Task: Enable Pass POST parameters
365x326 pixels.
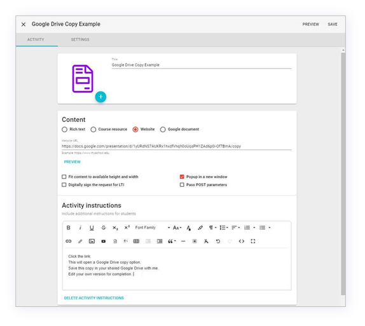Action: click(182, 185)
